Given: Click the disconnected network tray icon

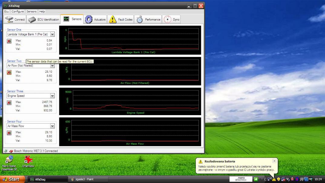Looking at the screenshot, I should coord(283,179).
